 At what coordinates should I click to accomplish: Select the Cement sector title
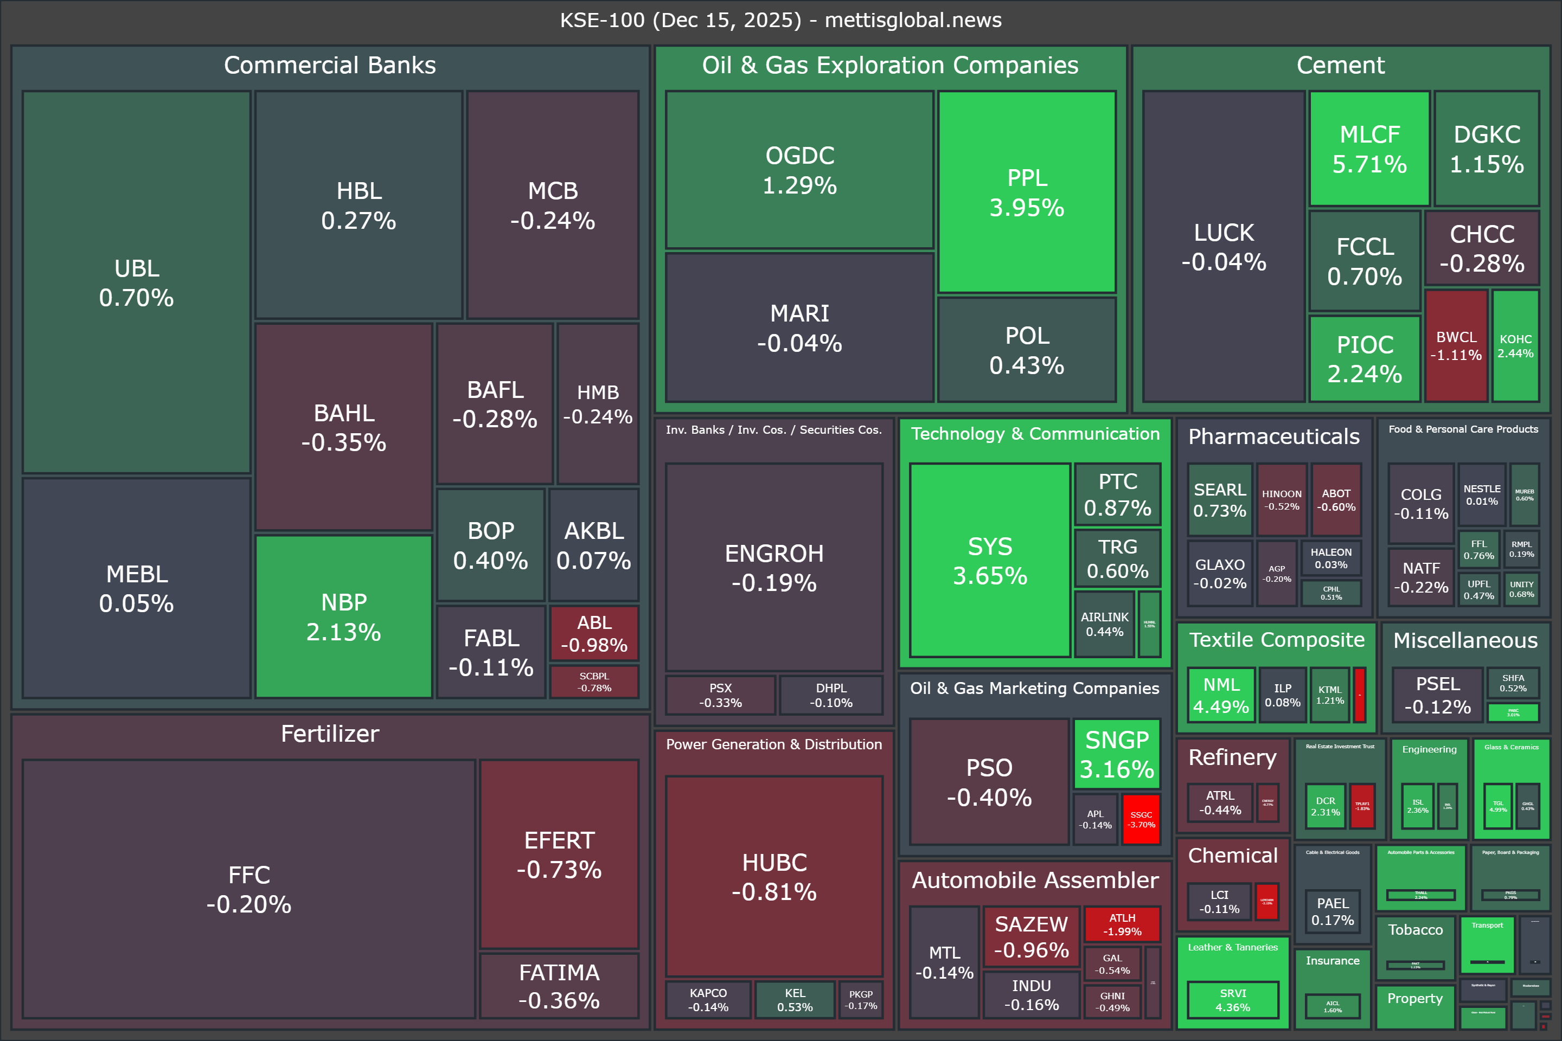point(1340,65)
